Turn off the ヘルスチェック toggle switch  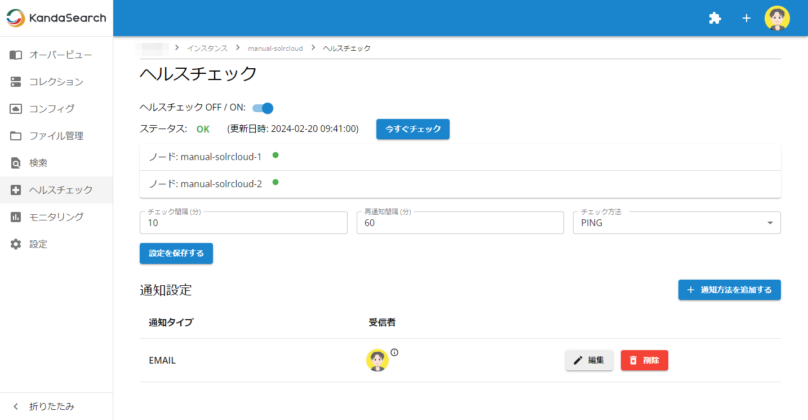[263, 108]
